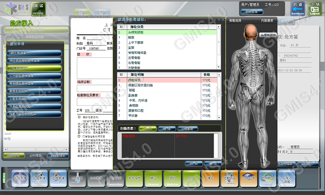Click left arrow of left panel horizontal scrollbar

[x=6, y=149]
